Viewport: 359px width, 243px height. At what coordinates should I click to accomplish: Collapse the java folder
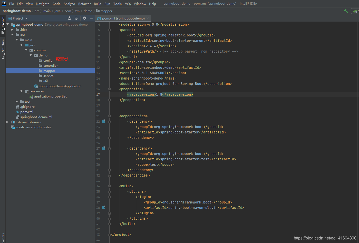[x=22, y=45]
